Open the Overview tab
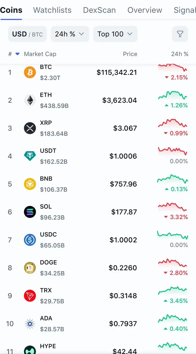This screenshot has width=196, height=354. [x=145, y=10]
